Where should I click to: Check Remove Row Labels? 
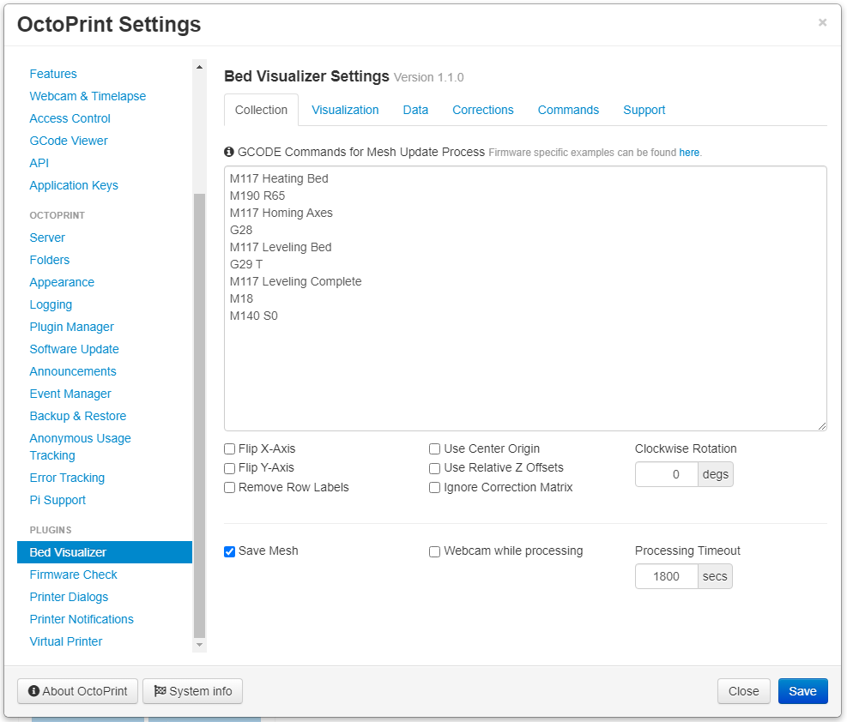coord(230,487)
